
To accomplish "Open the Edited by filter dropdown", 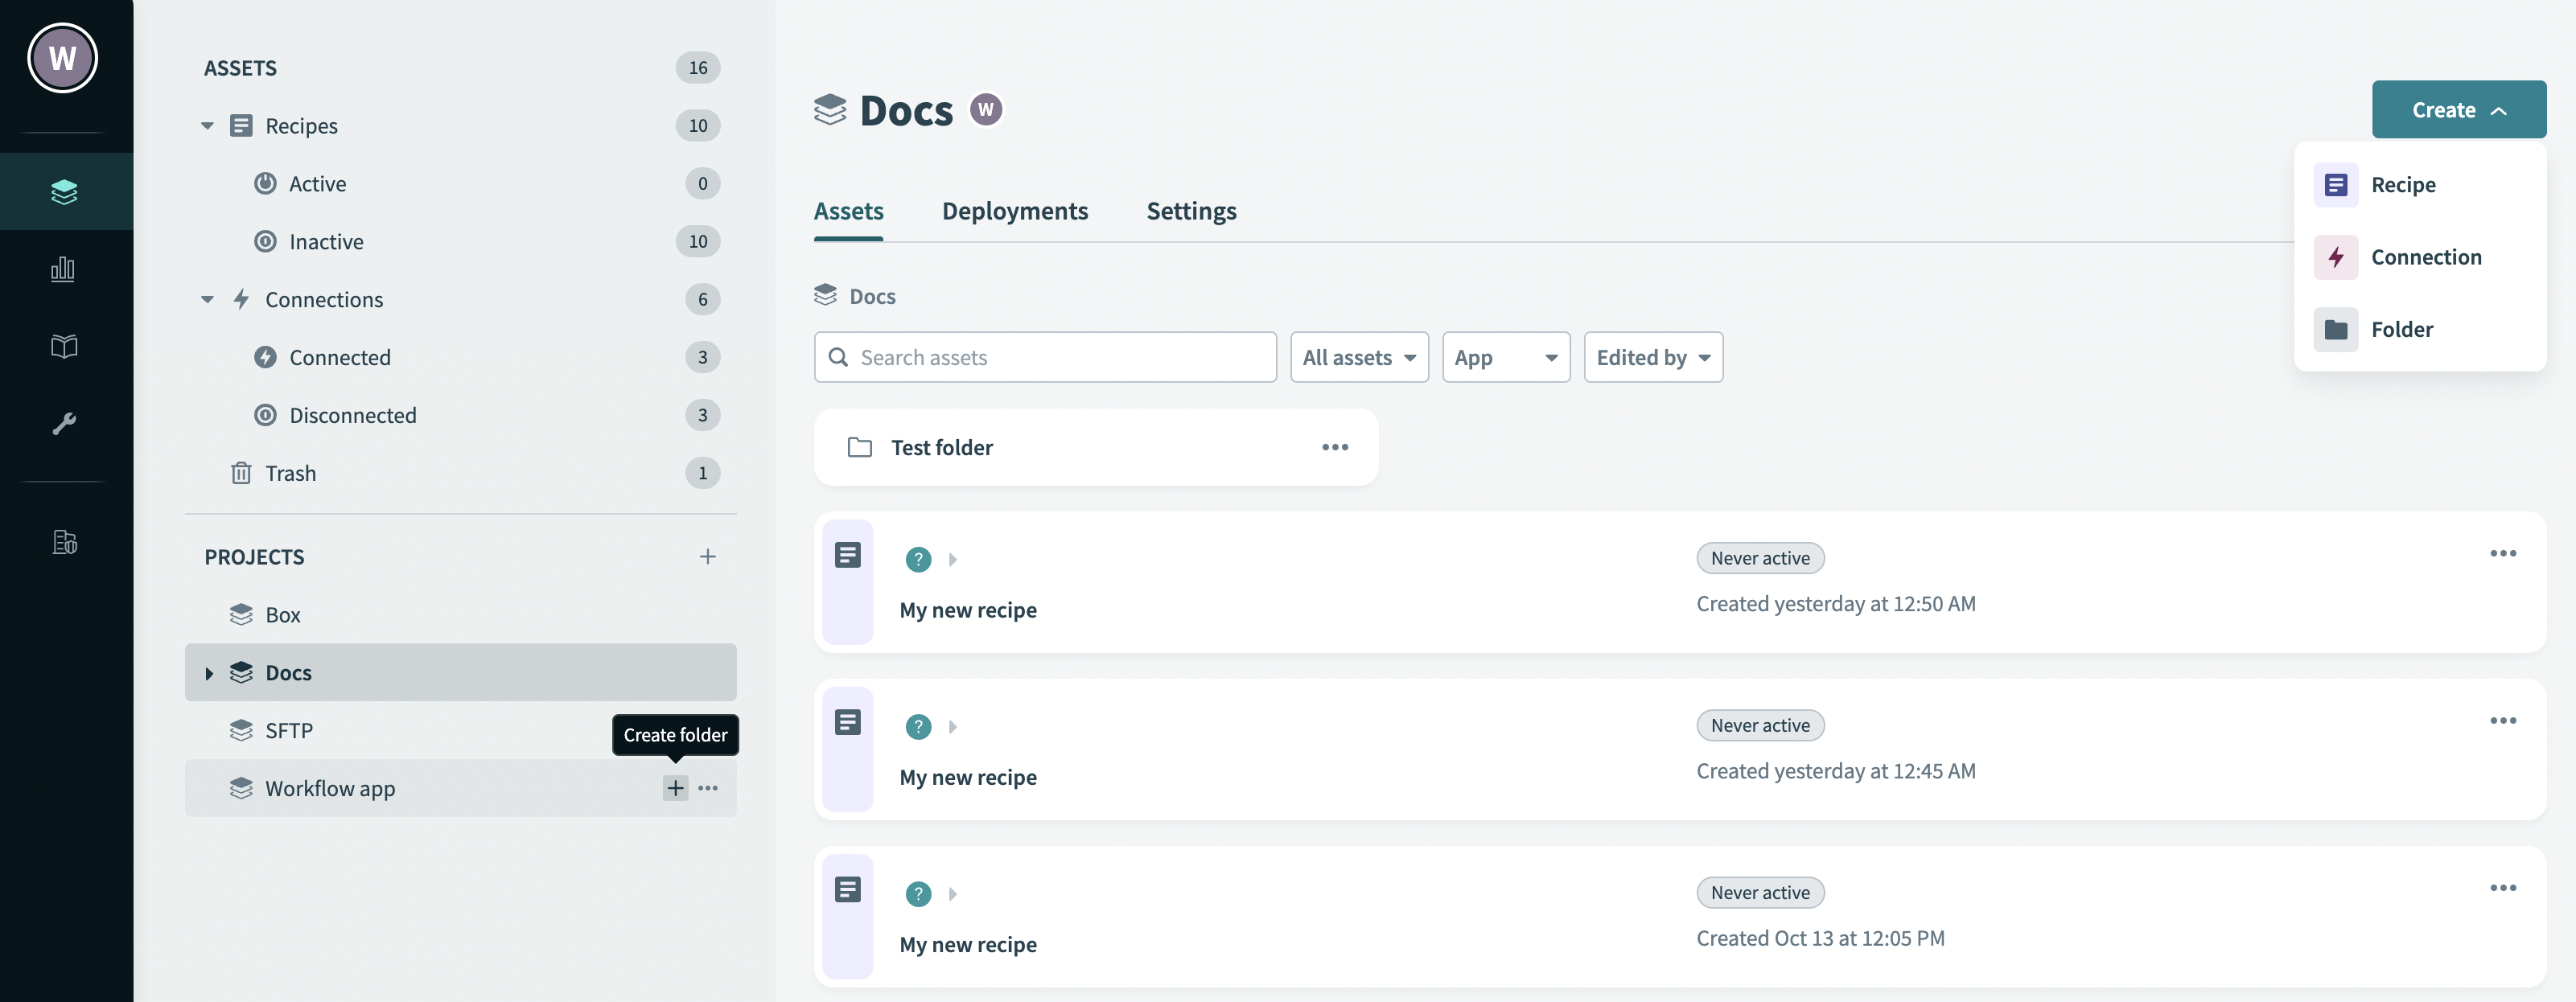I will pyautogui.click(x=1652, y=357).
